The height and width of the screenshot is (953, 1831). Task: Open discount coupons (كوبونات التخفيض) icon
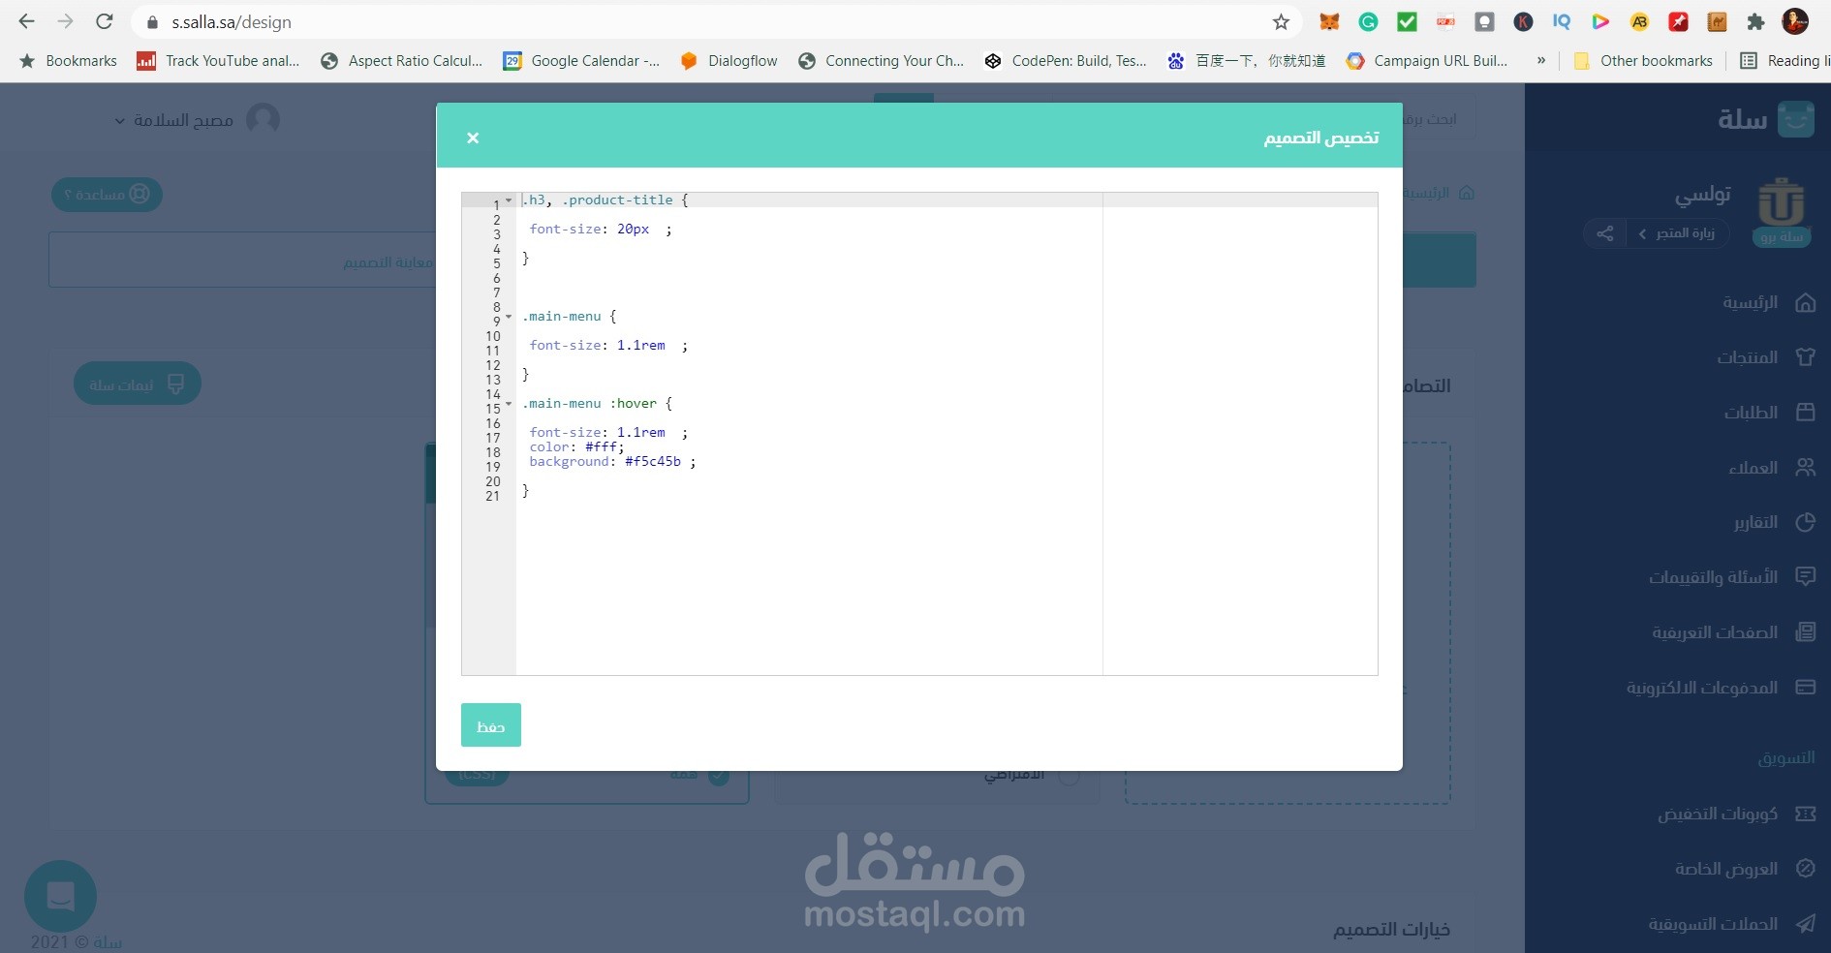1805,814
